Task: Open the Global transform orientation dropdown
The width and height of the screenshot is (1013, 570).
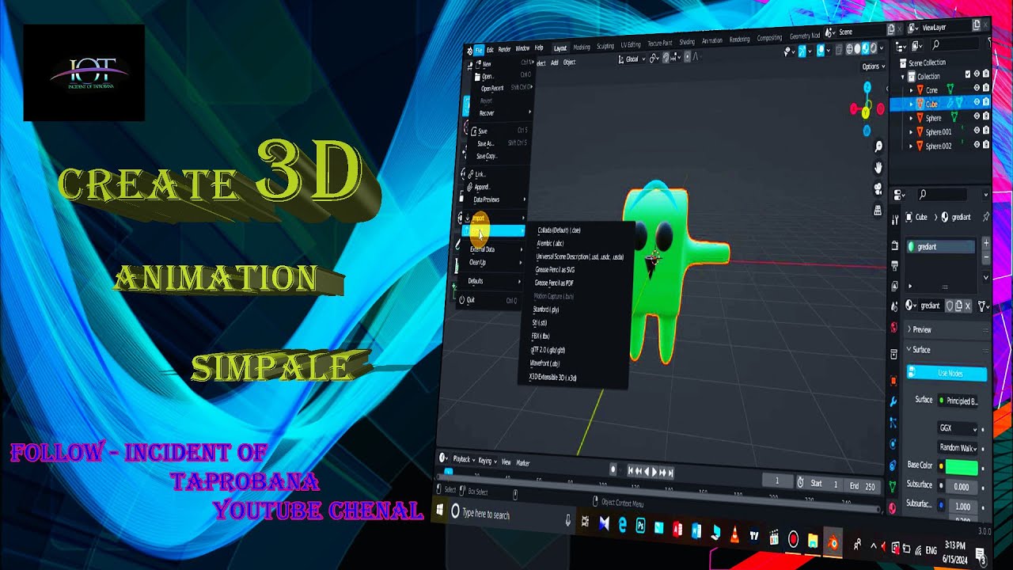Action: (x=631, y=59)
